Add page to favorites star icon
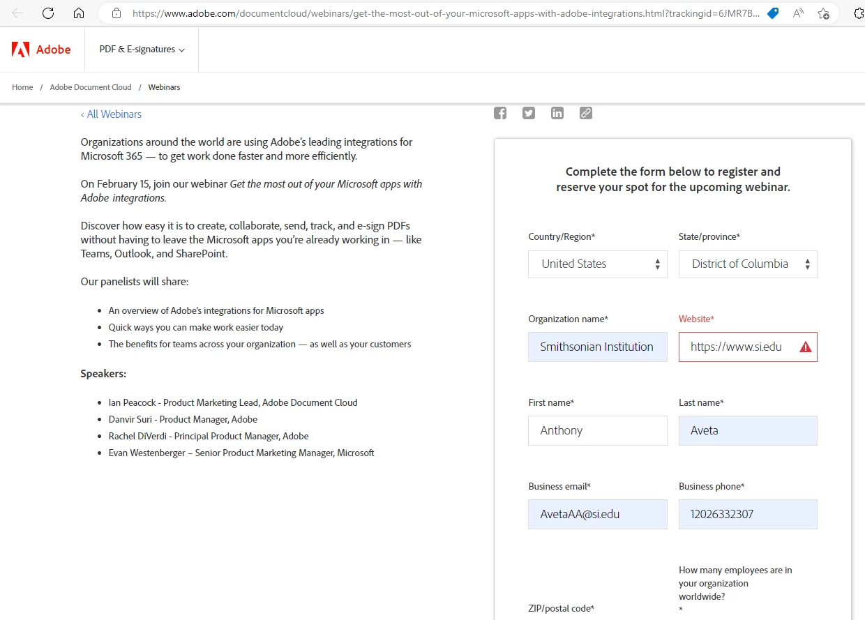 click(824, 13)
